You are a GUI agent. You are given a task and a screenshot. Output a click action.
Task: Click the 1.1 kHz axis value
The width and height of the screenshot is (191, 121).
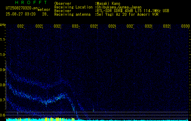(3, 39)
